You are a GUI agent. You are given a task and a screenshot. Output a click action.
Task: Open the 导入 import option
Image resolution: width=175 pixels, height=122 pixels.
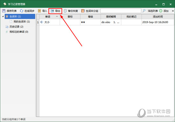click(42, 11)
